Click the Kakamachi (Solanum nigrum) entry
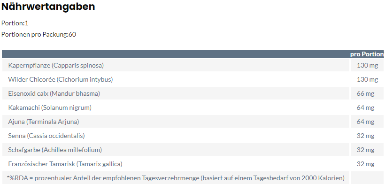The width and height of the screenshot is (385, 184). (50, 107)
